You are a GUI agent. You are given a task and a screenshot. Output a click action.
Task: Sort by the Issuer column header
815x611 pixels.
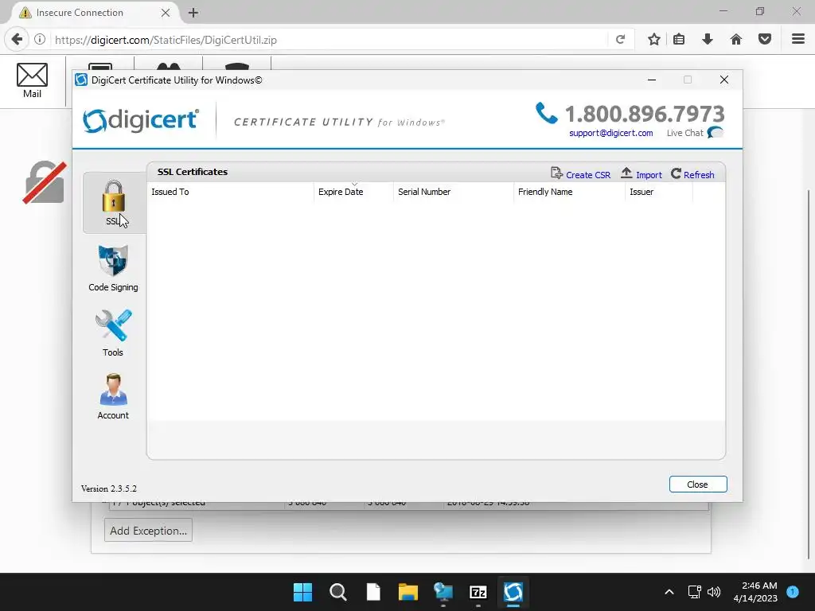(658, 192)
